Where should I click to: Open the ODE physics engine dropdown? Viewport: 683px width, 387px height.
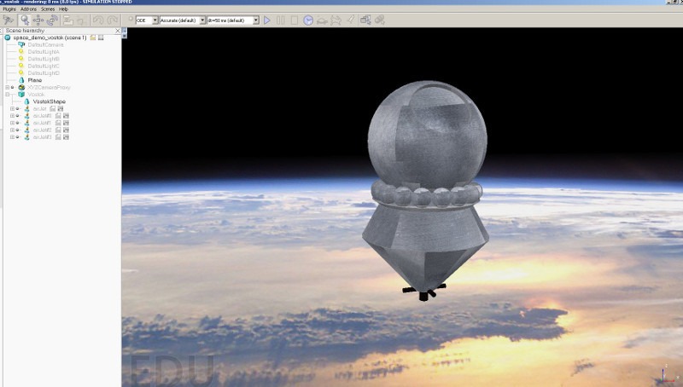(x=147, y=20)
